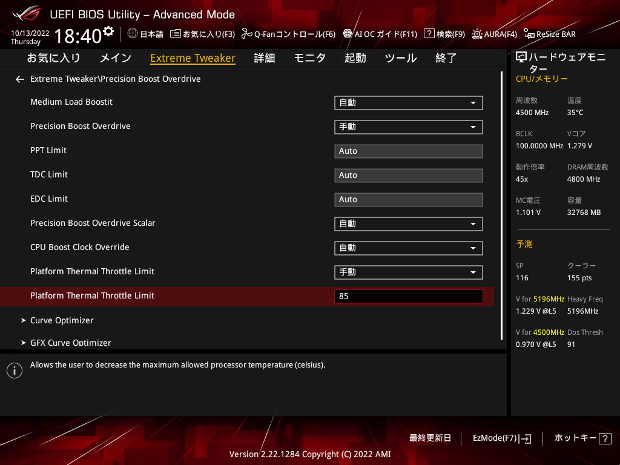Click the 35°C temperature value

(575, 113)
